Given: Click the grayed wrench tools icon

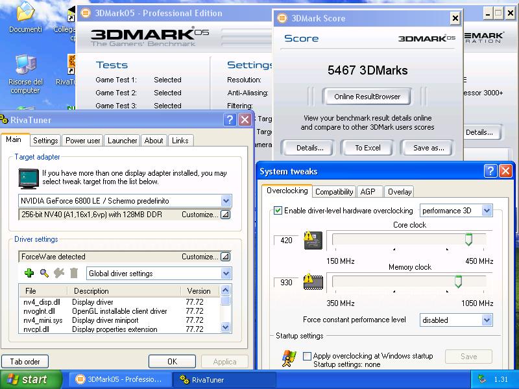Looking at the screenshot, I should (59, 273).
